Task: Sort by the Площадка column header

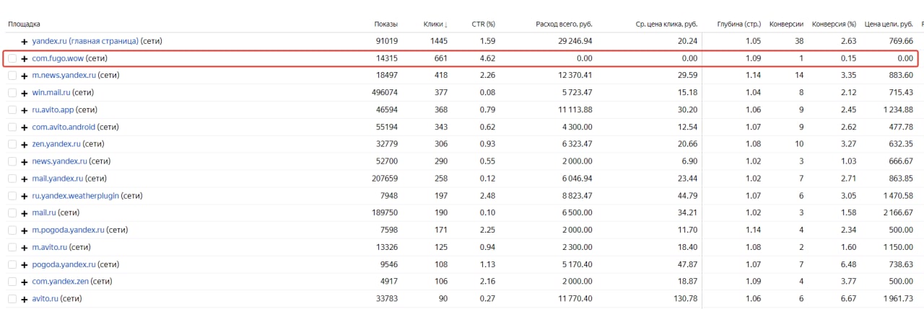Action: 24,24
